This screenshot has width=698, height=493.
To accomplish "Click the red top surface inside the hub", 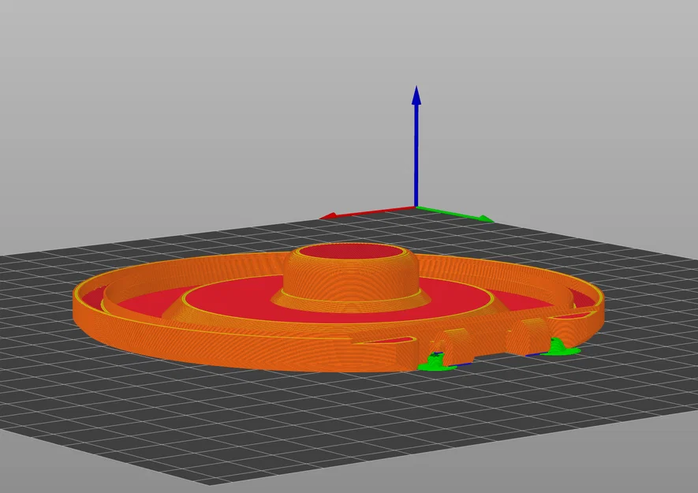I will click(x=352, y=252).
